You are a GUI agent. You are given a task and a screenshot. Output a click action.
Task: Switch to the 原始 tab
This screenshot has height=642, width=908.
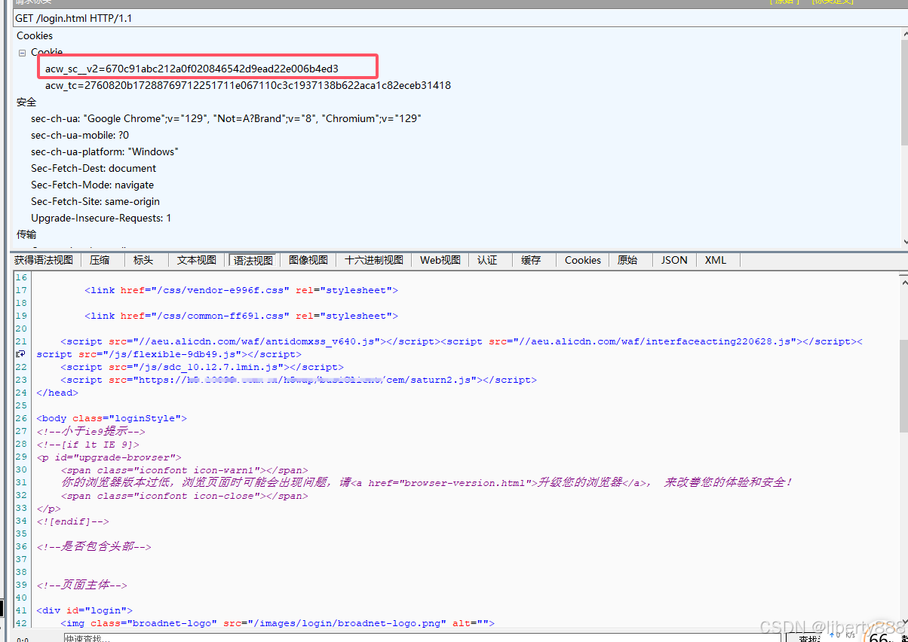coord(627,260)
